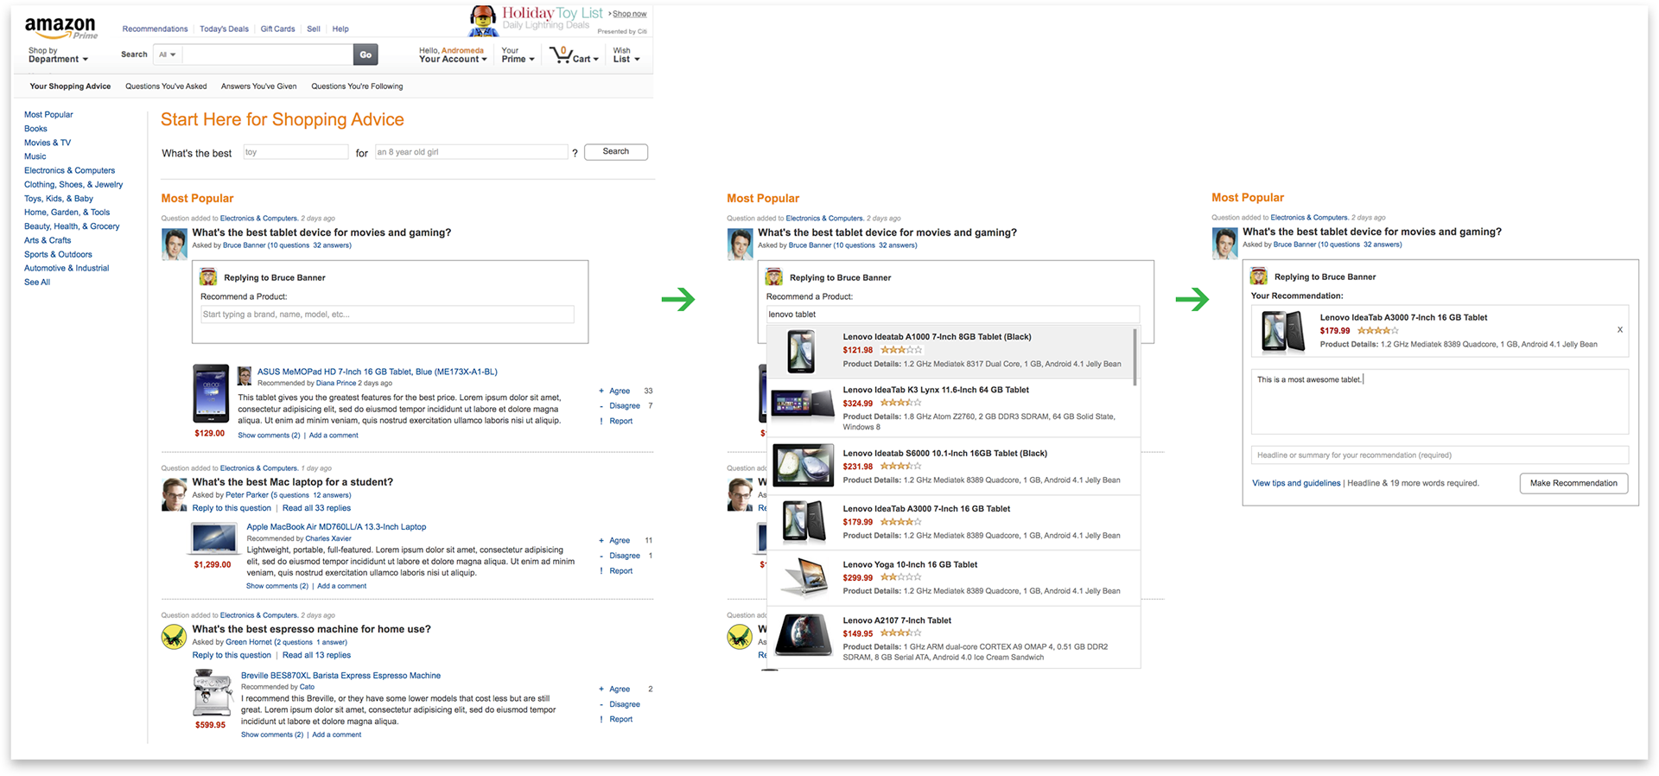Click the Lenovo IdeaTab K3 Lynx thumbnail
Screen dimensions: 1659x776
[x=803, y=404]
